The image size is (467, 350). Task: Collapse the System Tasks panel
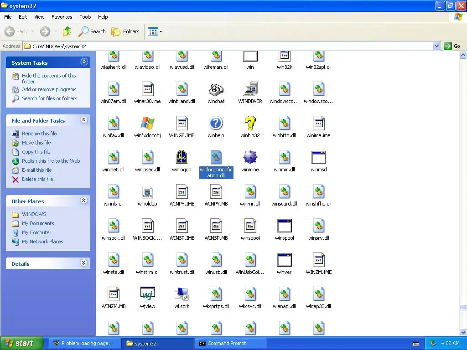coord(84,62)
